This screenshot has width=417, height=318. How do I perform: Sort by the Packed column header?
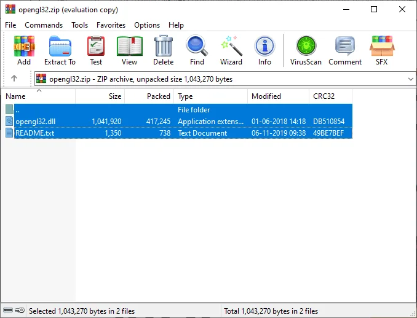point(149,96)
